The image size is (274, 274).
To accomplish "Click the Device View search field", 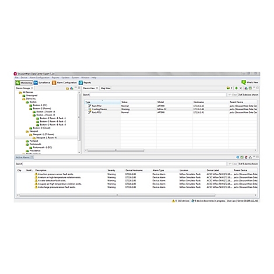I will [158, 94].
